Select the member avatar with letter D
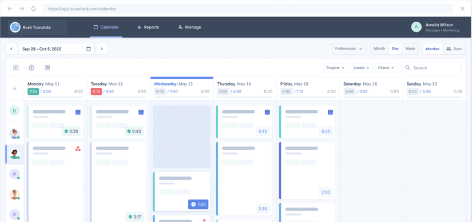The height and width of the screenshot is (222, 472). click(x=14, y=111)
